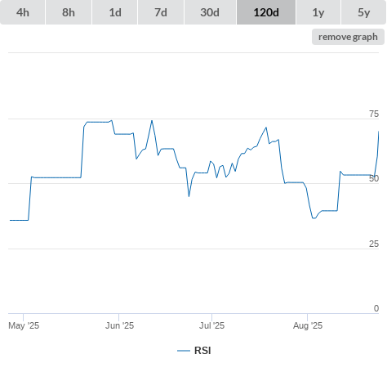
Task: Show the 1y time range
Action: 318,12
